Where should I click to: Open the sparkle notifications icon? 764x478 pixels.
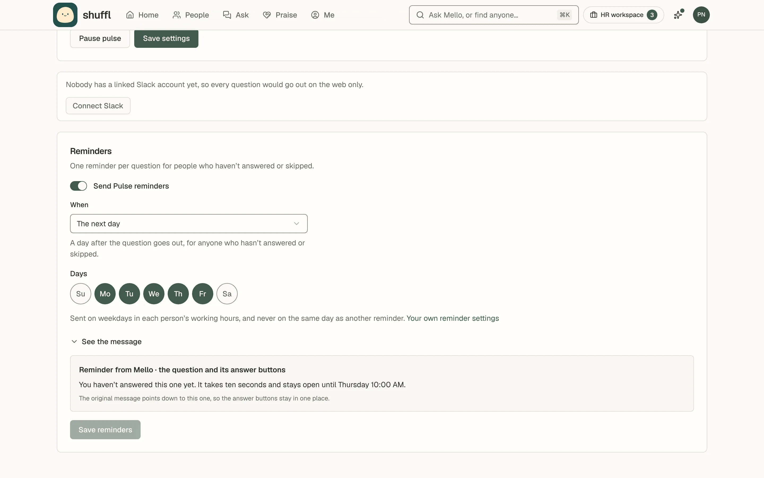(678, 15)
